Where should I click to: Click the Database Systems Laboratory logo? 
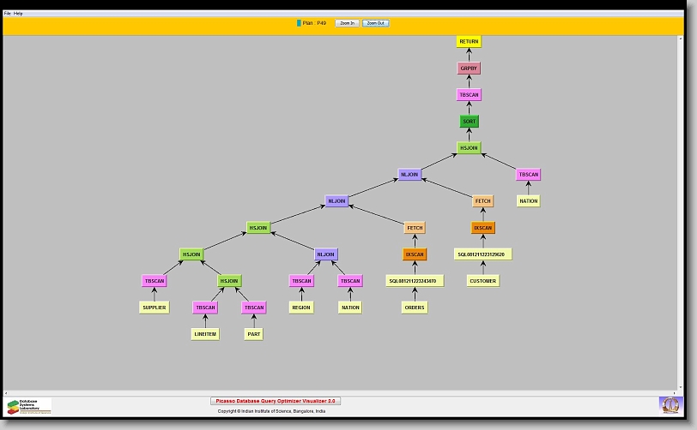coord(29,405)
